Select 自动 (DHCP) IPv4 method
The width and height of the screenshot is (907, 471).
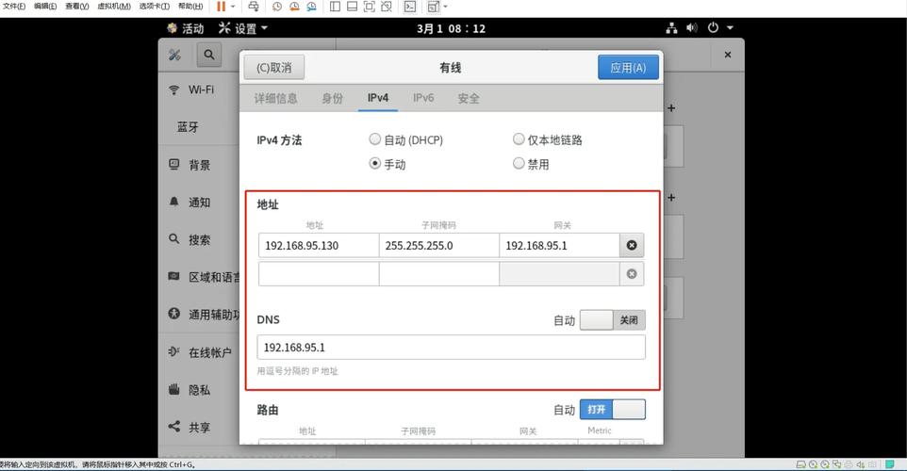[x=406, y=139]
